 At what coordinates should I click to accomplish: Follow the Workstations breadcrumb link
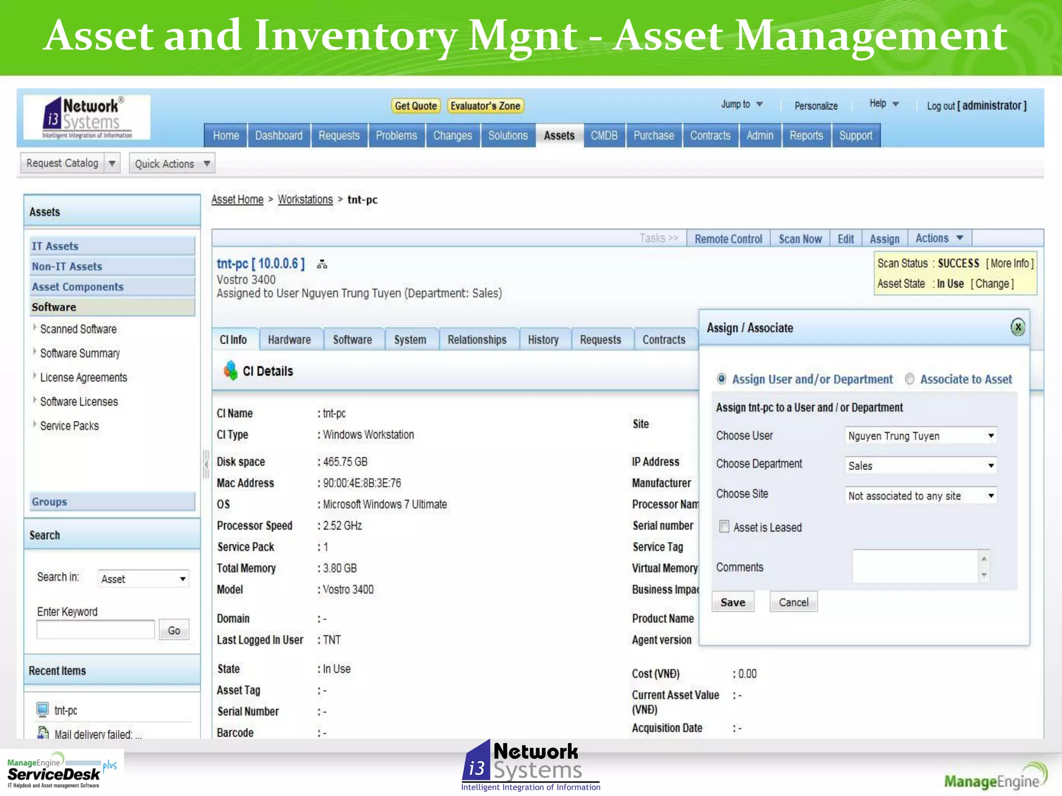pos(305,200)
